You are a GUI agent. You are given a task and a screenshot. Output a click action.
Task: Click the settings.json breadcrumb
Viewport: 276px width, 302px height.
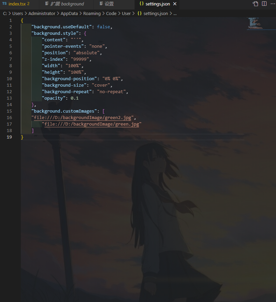coord(156,14)
